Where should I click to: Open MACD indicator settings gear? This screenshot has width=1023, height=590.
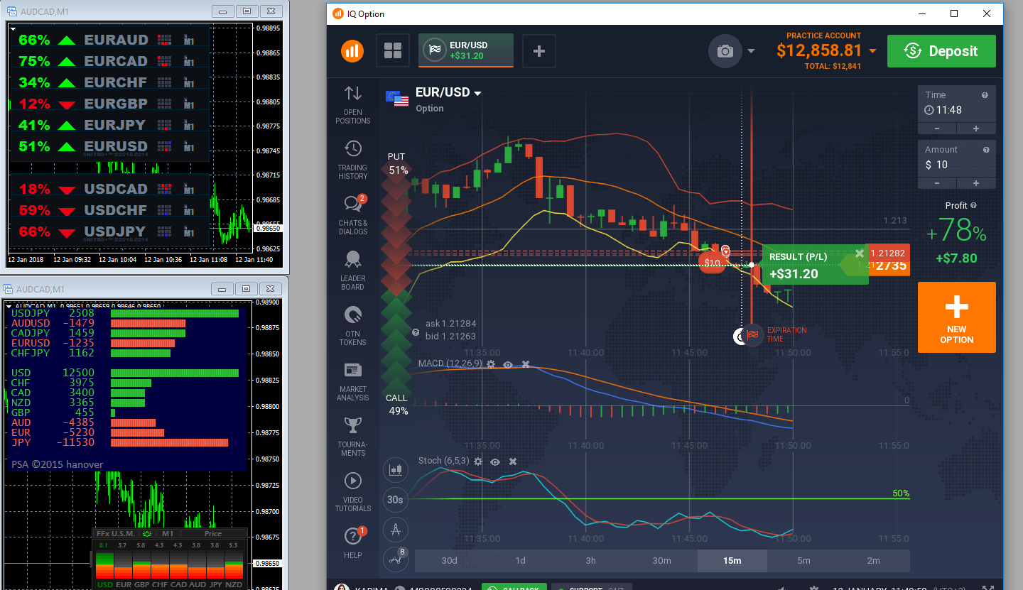tap(490, 364)
